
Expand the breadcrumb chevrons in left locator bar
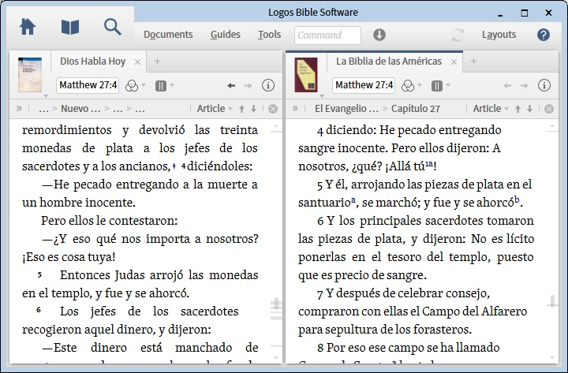coord(19,108)
